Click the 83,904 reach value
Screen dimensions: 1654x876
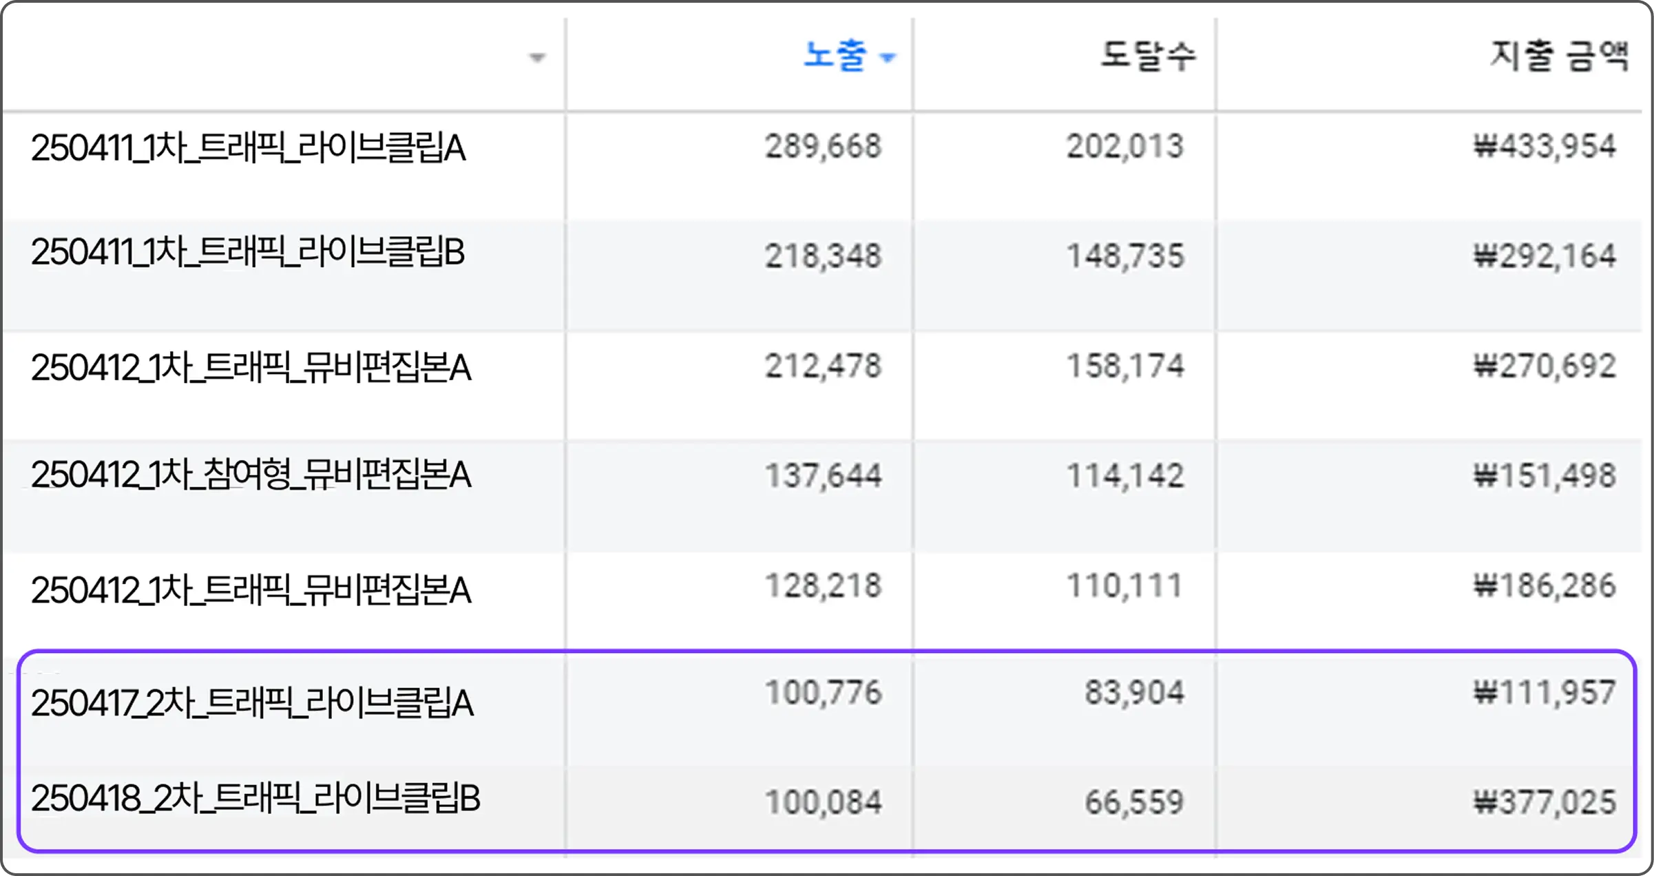(x=1135, y=692)
